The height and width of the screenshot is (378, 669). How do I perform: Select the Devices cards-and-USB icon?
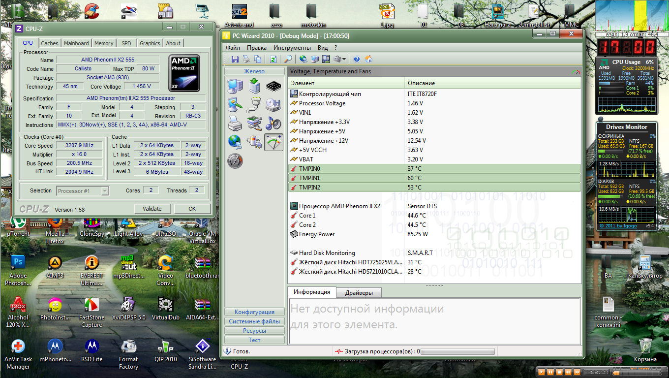(254, 123)
